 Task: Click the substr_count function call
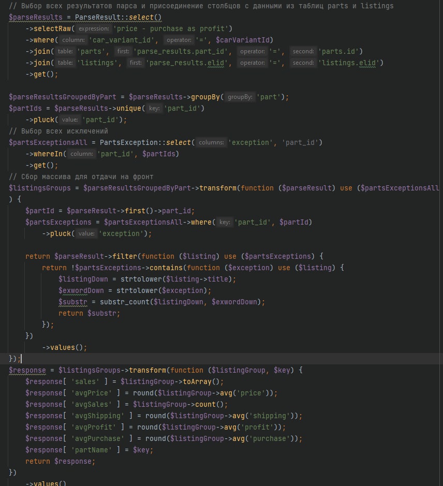pyautogui.click(x=124, y=302)
